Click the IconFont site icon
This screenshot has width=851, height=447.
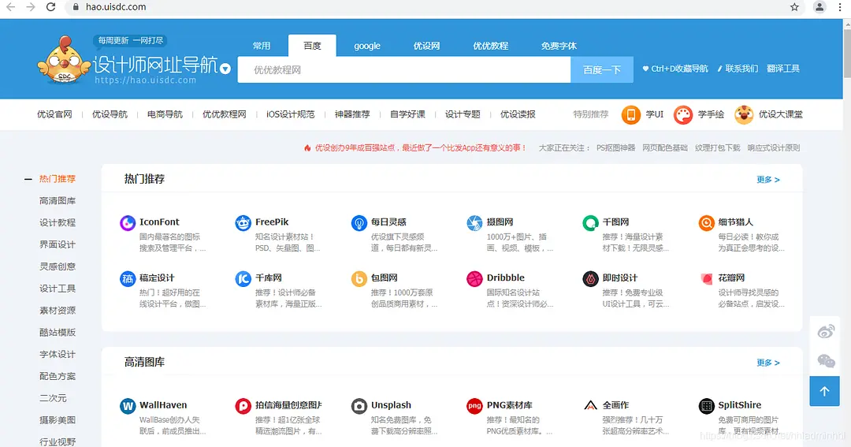coord(128,223)
